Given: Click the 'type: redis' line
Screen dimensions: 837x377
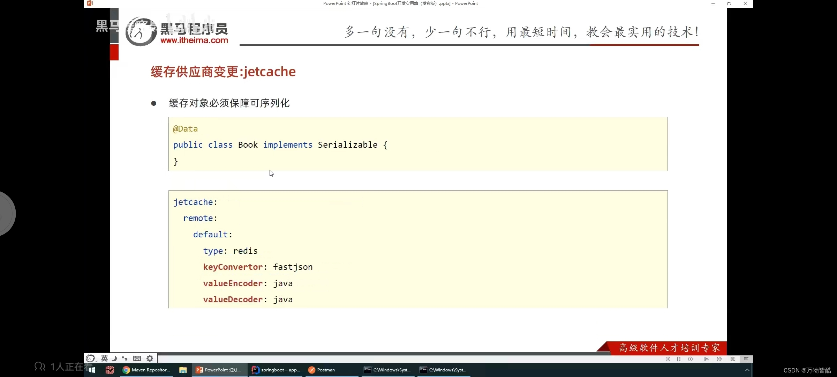Looking at the screenshot, I should coord(230,251).
